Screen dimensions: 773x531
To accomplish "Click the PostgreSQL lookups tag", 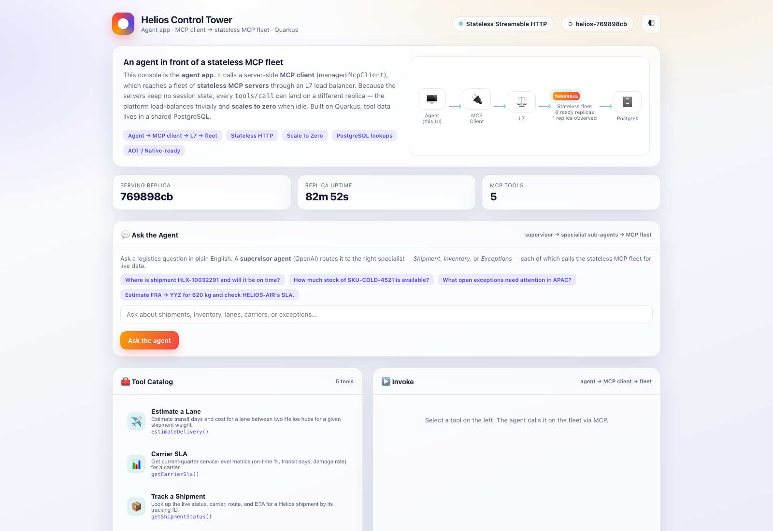I will click(x=364, y=136).
